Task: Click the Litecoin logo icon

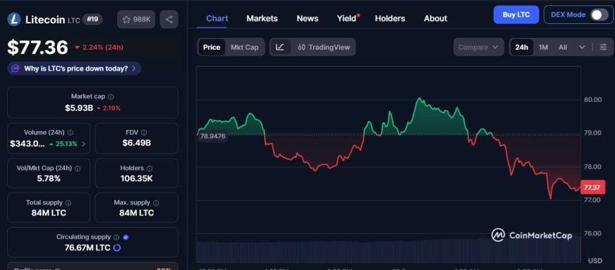Action: pyautogui.click(x=14, y=19)
